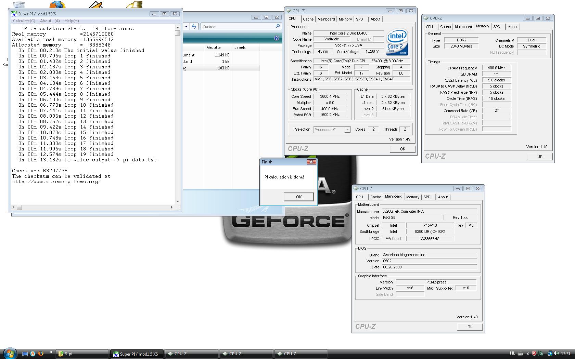
Task: Launch Firefox from the quick launch bar
Action: tap(41, 354)
